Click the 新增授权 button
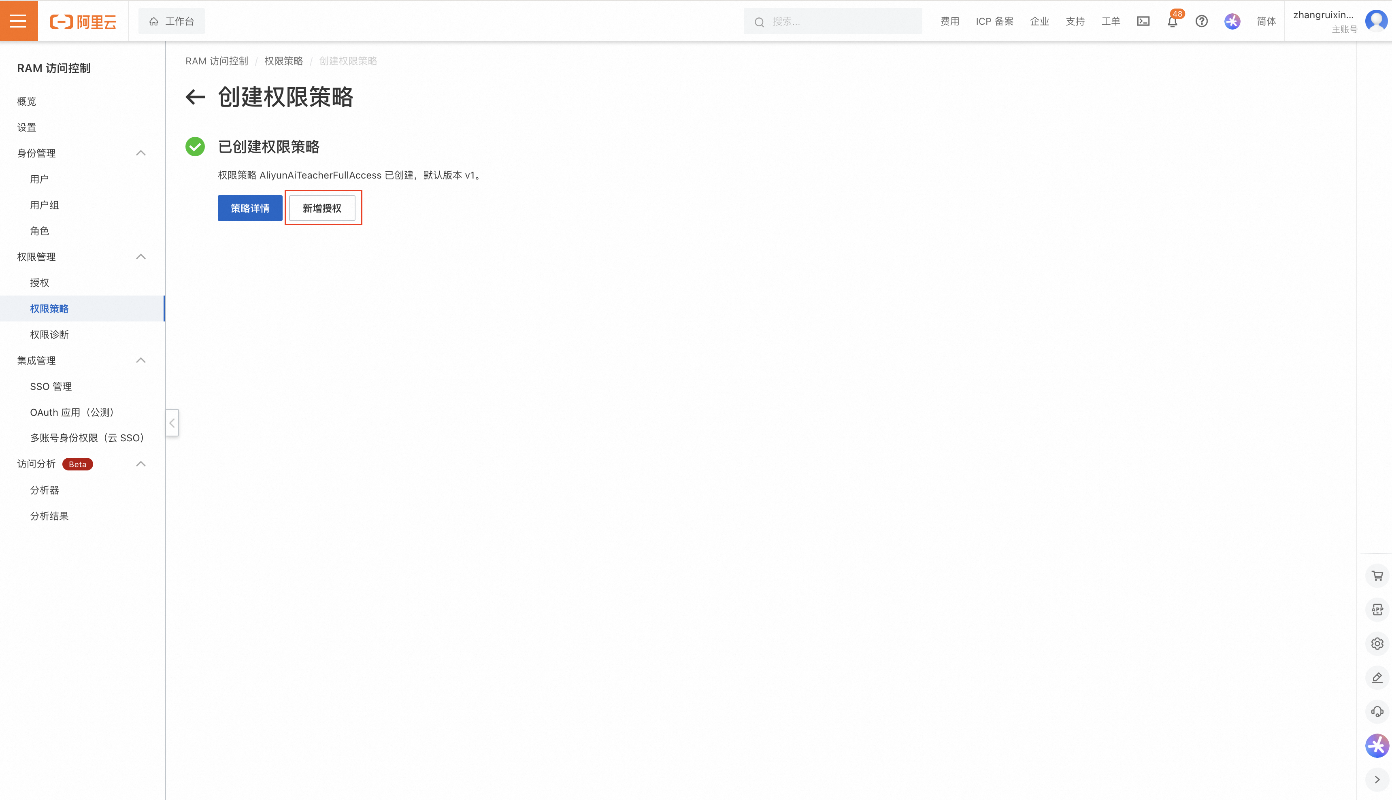Image resolution: width=1392 pixels, height=800 pixels. pos(322,208)
